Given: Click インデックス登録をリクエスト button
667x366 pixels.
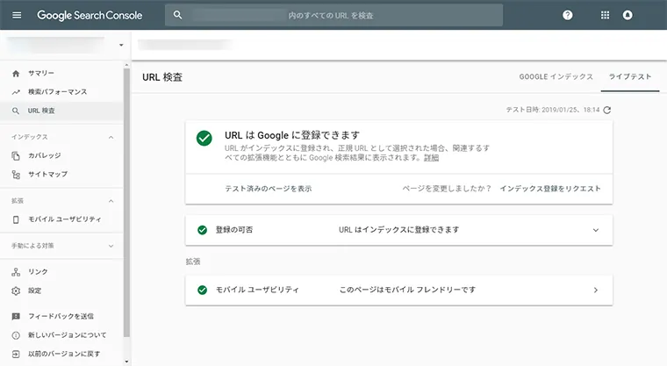Looking at the screenshot, I should coord(550,189).
